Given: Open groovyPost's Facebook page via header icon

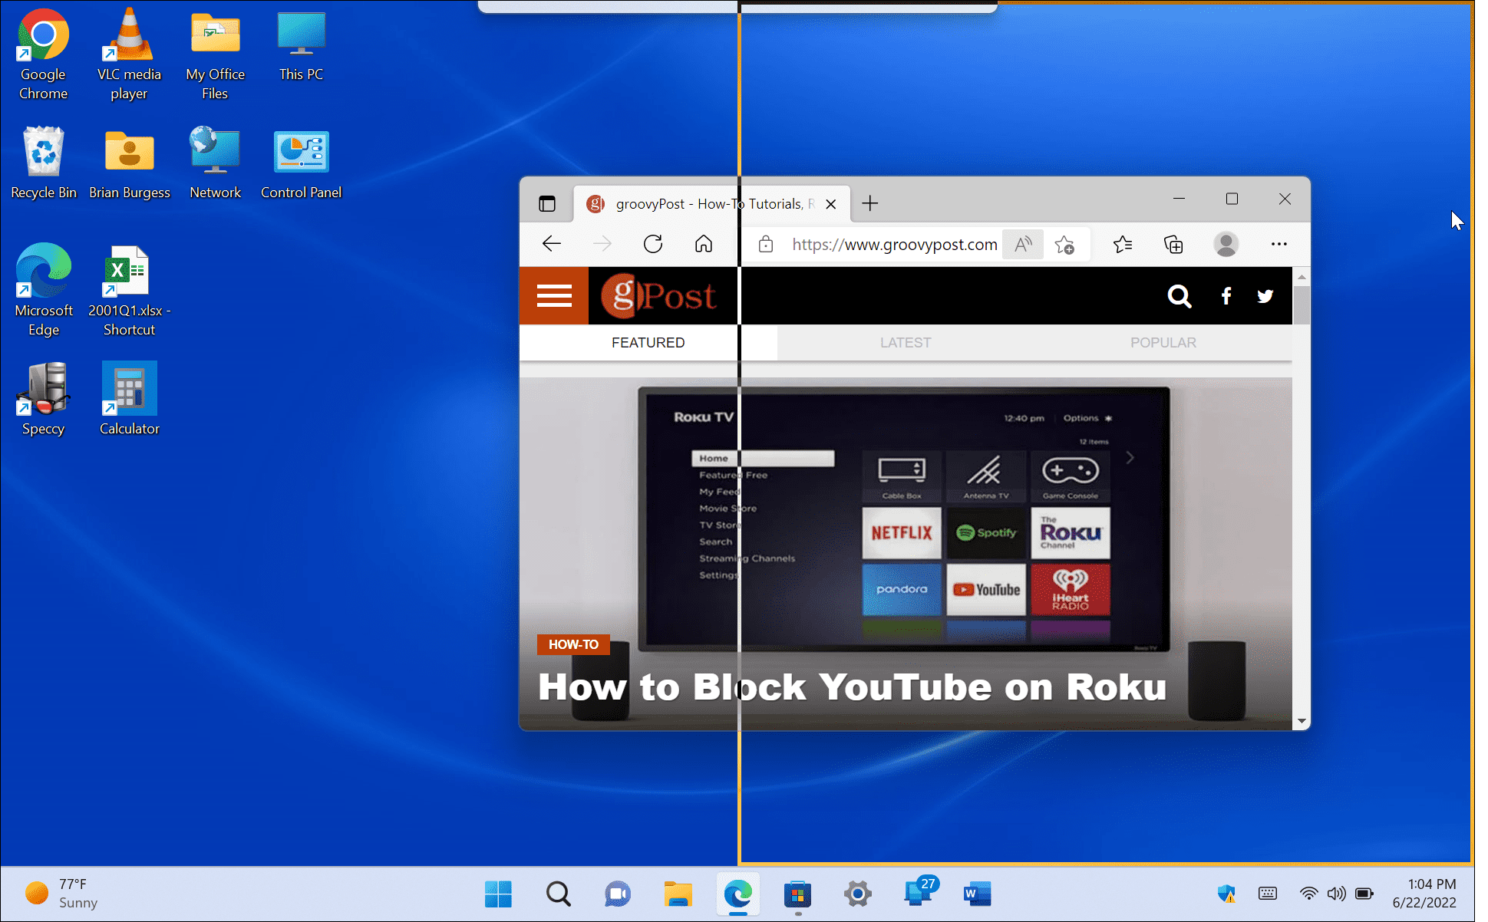Looking at the screenshot, I should click(1226, 296).
